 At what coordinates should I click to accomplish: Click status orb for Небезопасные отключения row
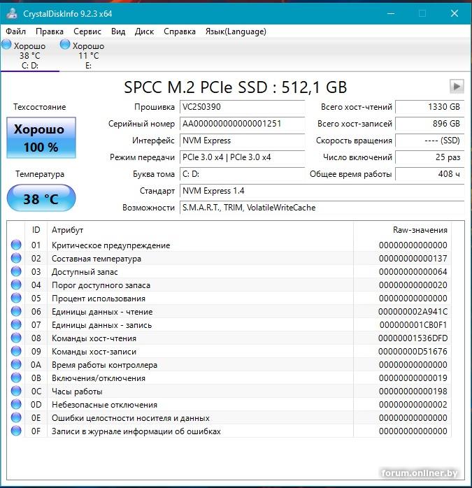pyautogui.click(x=16, y=404)
